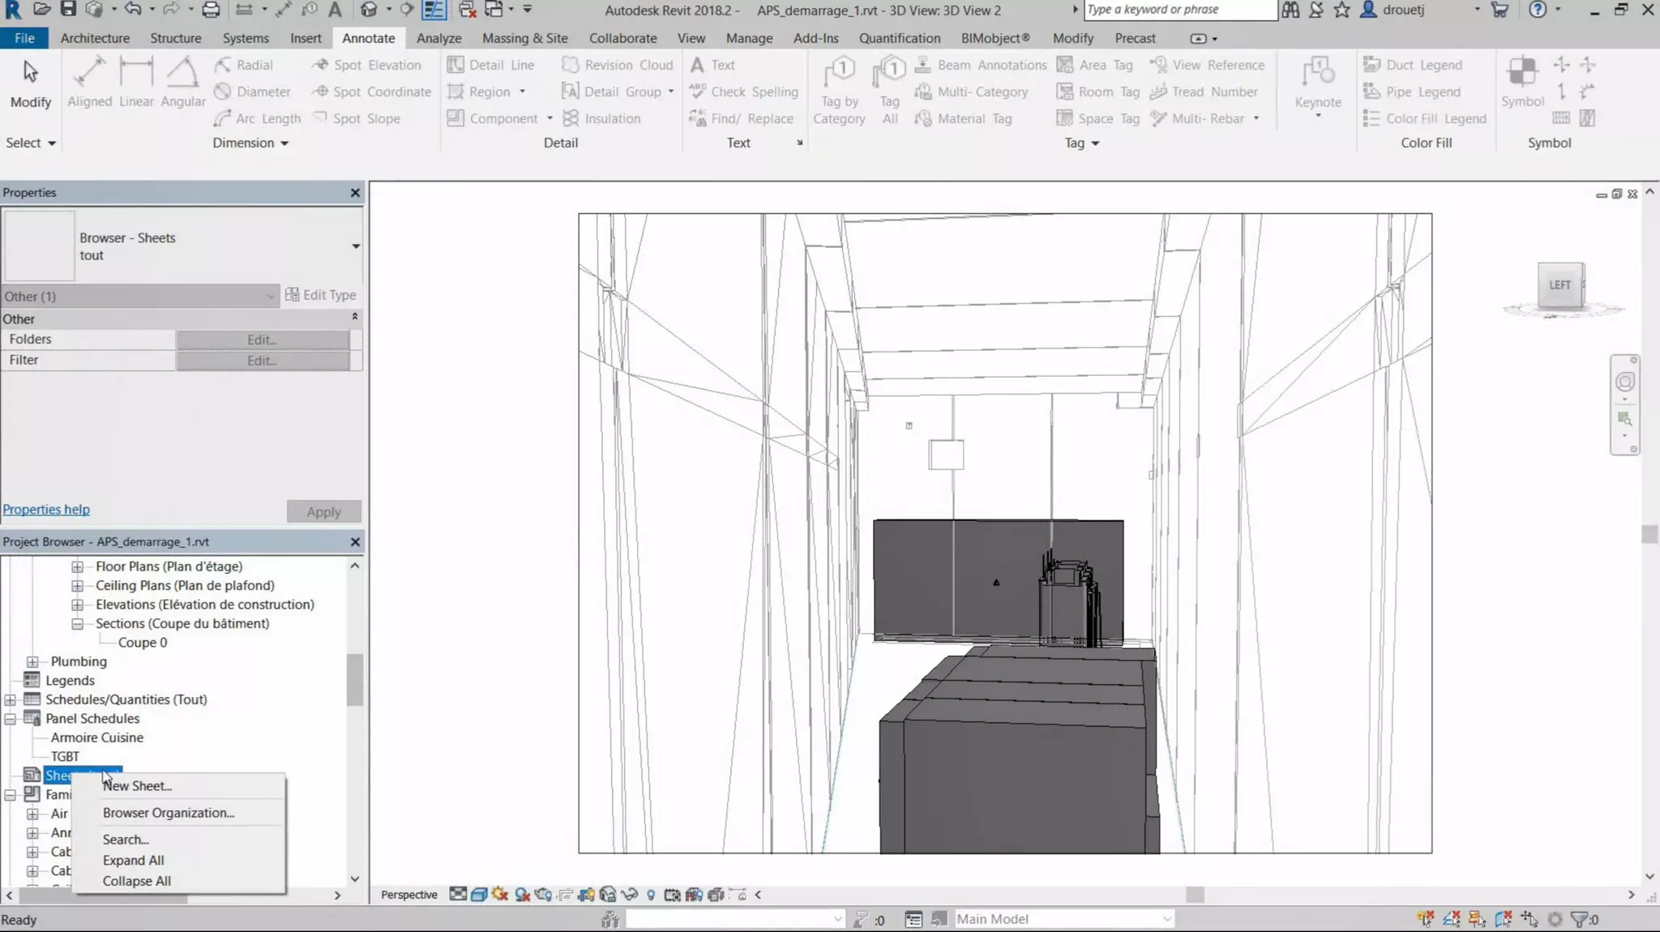Open the Properties help link

click(46, 509)
